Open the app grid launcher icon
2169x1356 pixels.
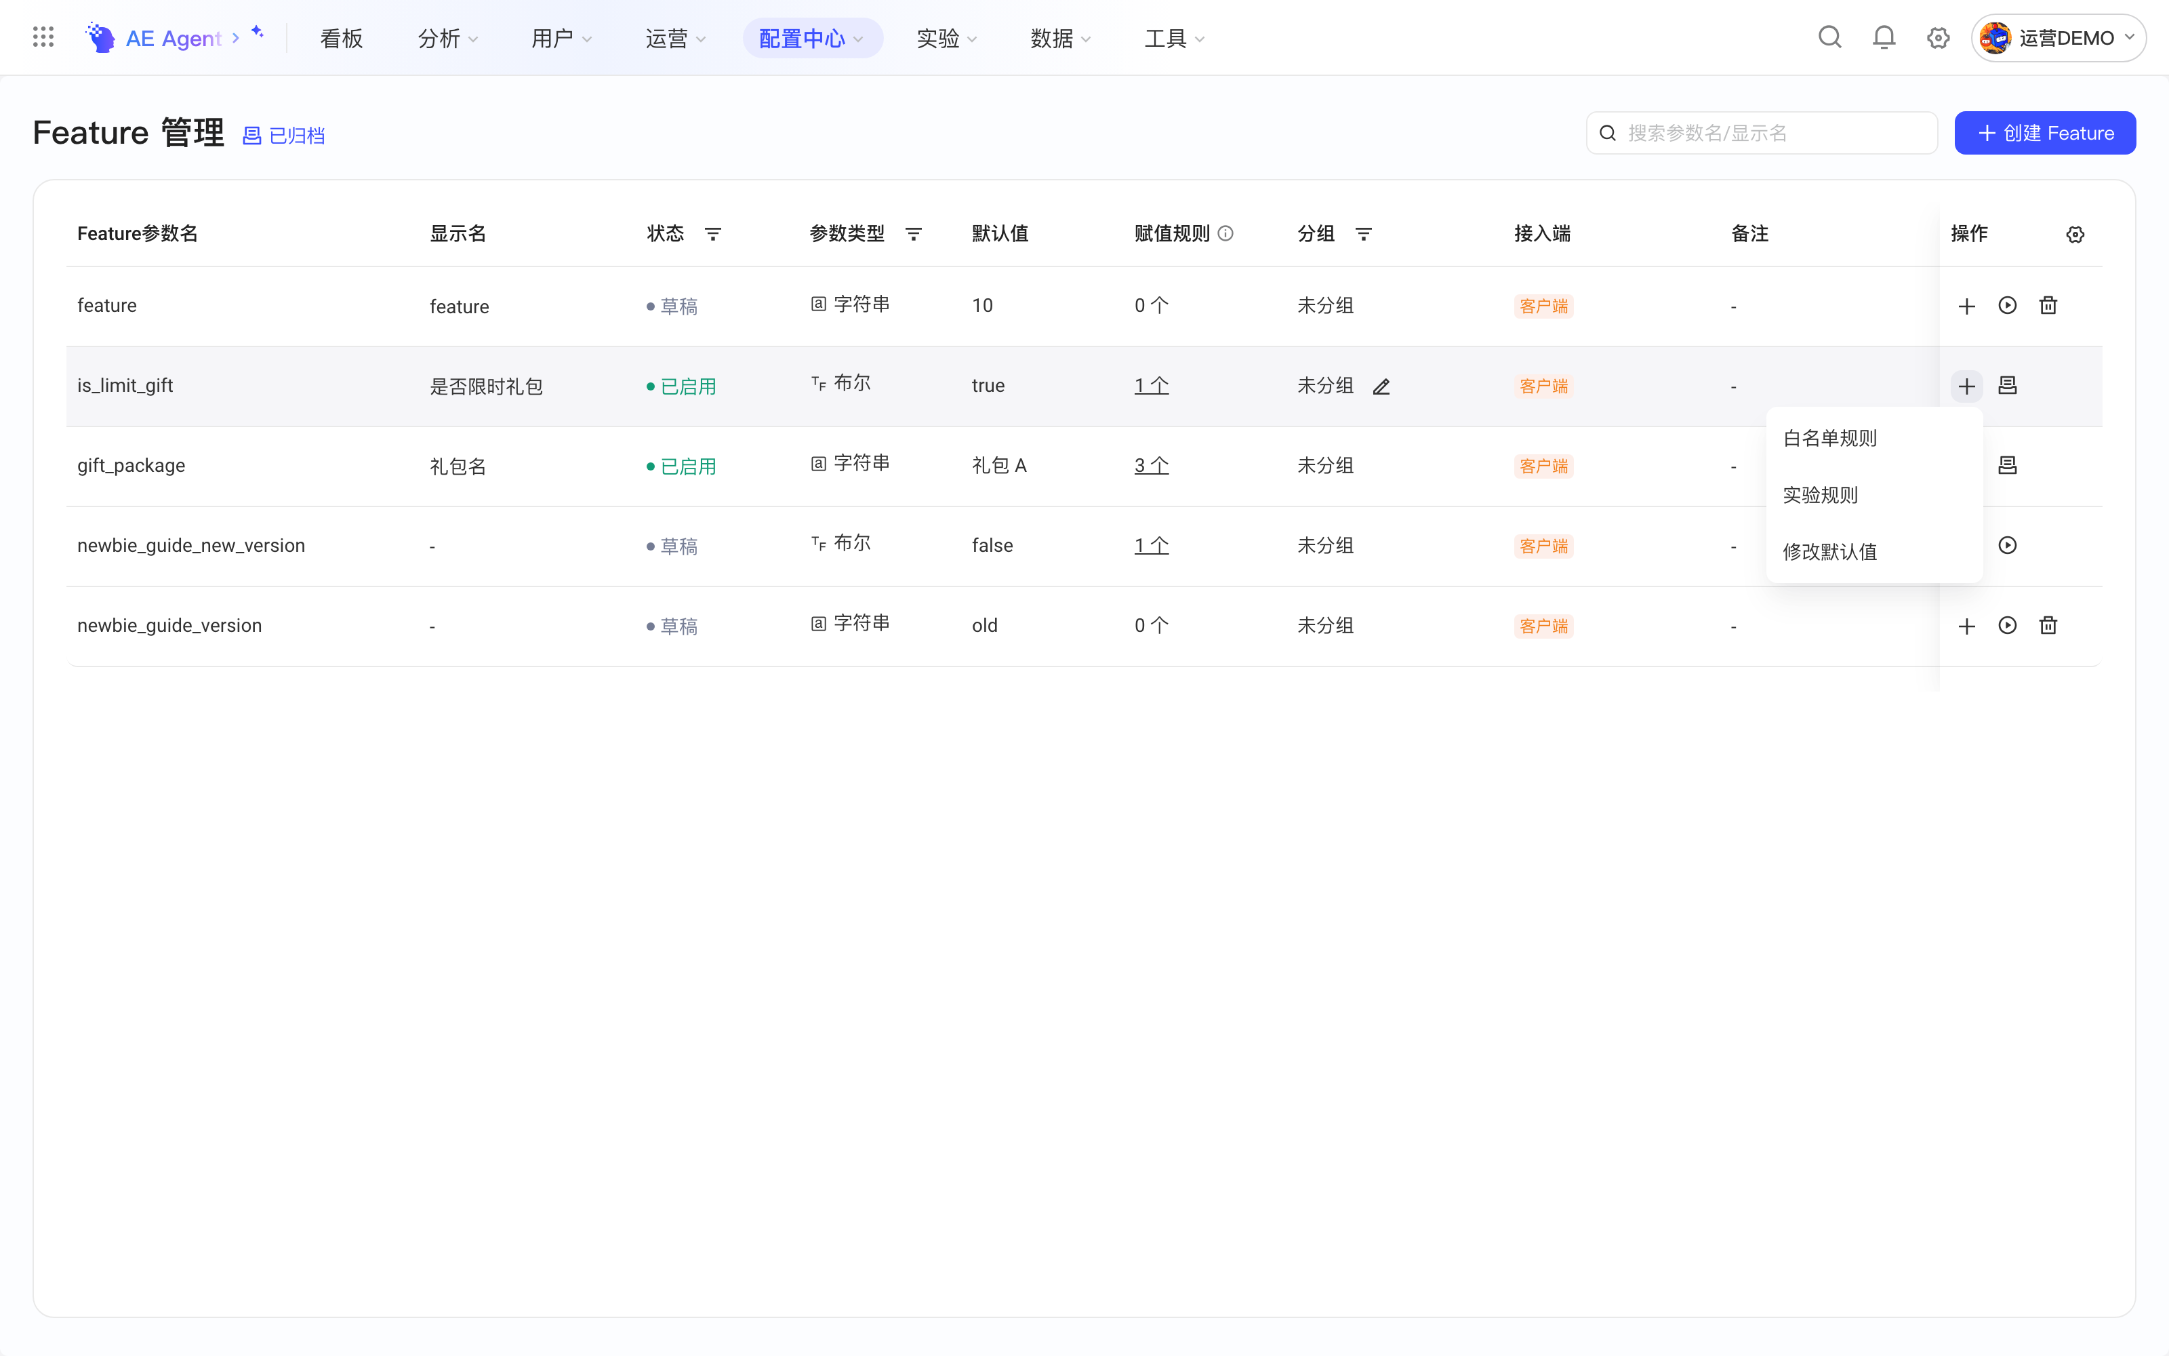tap(43, 37)
